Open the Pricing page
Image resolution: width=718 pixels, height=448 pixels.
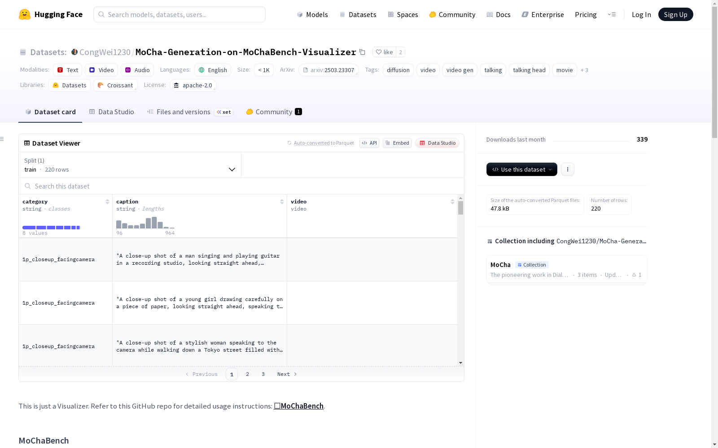click(x=586, y=14)
